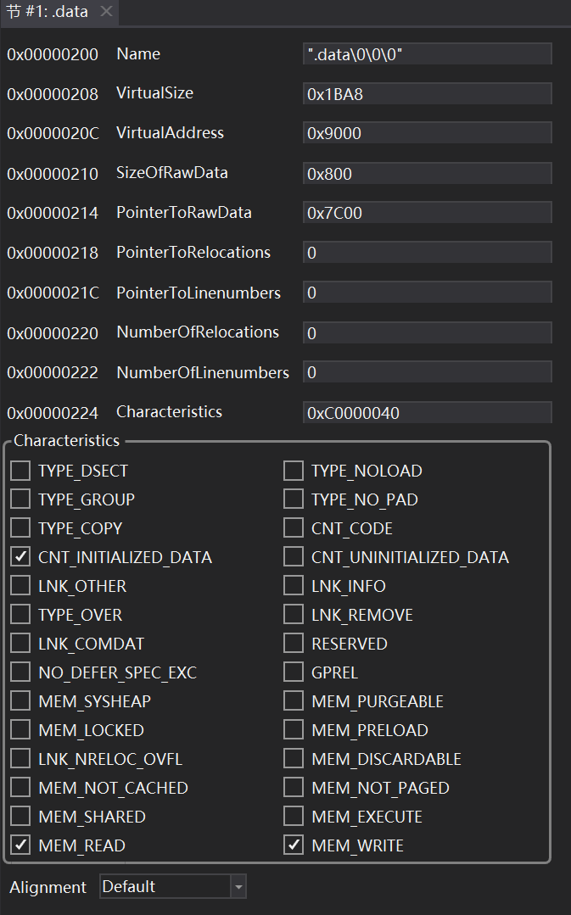Tick the MEM_NOT_PAGED checkbox

click(x=294, y=788)
